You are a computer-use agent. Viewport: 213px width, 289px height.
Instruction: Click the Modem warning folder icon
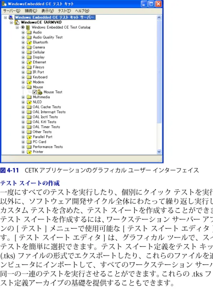[29, 82]
